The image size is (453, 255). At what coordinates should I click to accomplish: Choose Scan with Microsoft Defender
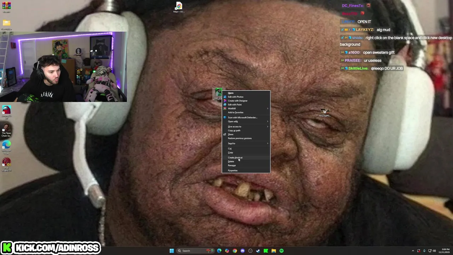point(246,118)
